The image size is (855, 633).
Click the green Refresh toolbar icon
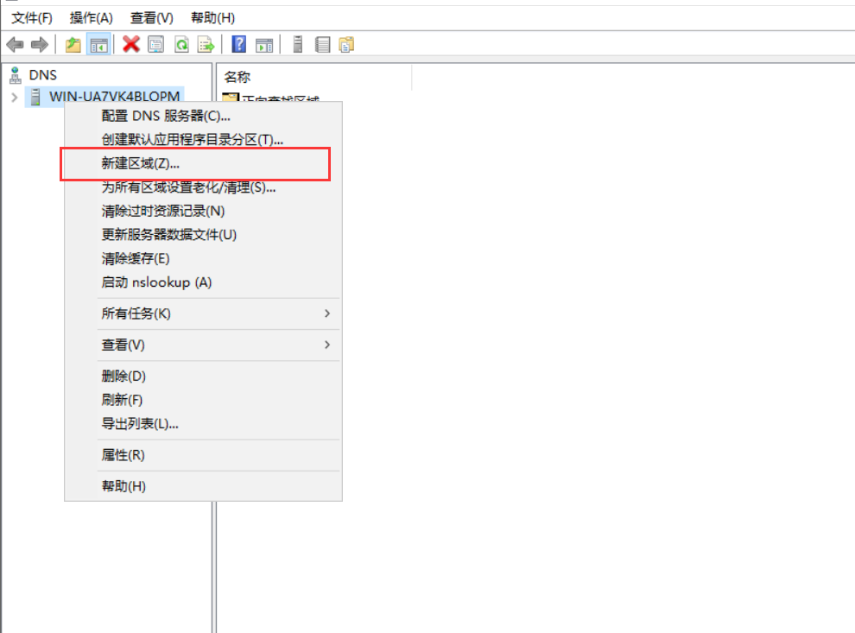[x=181, y=44]
